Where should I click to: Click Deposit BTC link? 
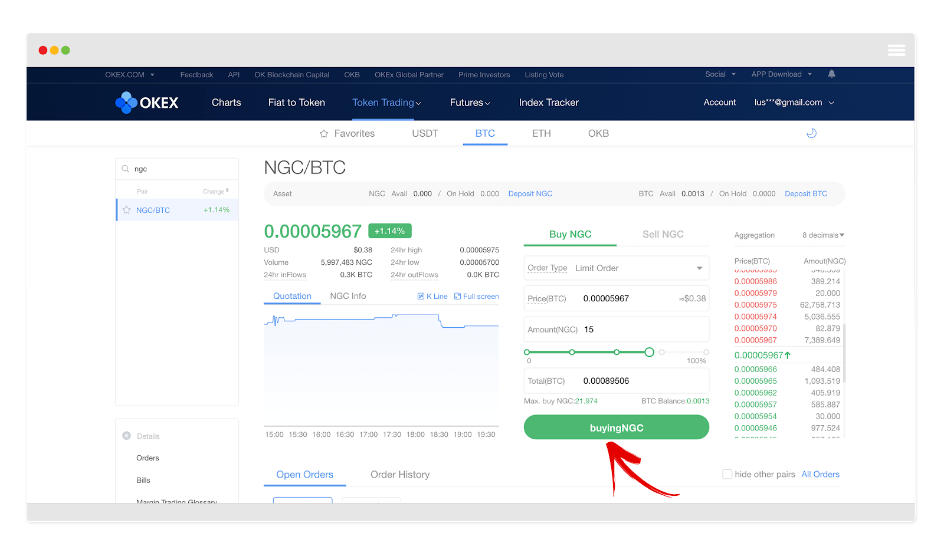pos(806,193)
